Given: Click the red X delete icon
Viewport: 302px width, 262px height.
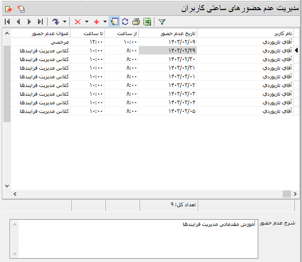Looking at the screenshot, I should (x=78, y=22).
